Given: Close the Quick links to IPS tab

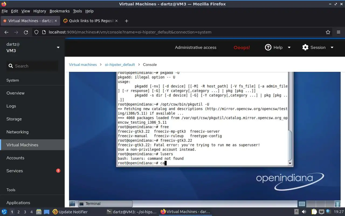Looking at the screenshot, I should click(x=116, y=21).
